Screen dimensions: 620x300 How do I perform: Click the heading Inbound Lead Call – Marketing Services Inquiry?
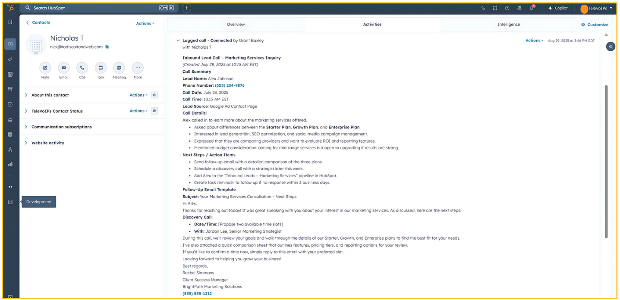coord(232,58)
